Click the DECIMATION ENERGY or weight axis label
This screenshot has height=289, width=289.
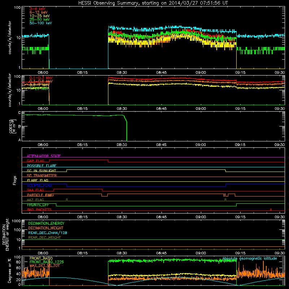(x=6, y=234)
